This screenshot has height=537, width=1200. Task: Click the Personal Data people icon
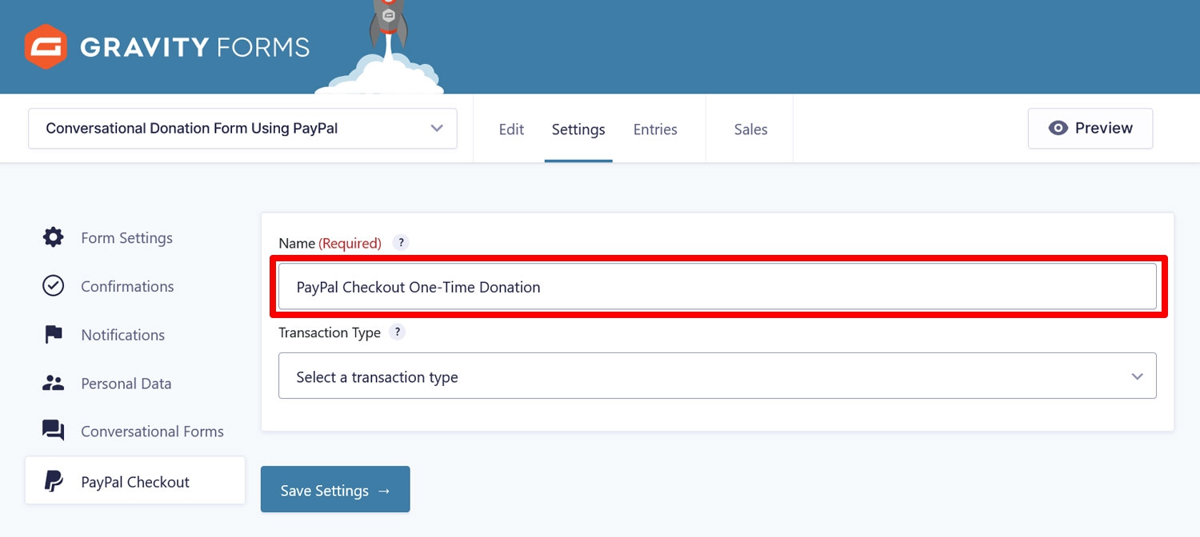[x=53, y=384]
